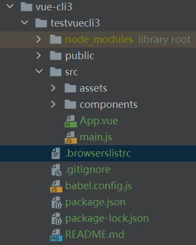The width and height of the screenshot is (196, 245).
Task: Select the main.js file name
Action: click(x=96, y=137)
